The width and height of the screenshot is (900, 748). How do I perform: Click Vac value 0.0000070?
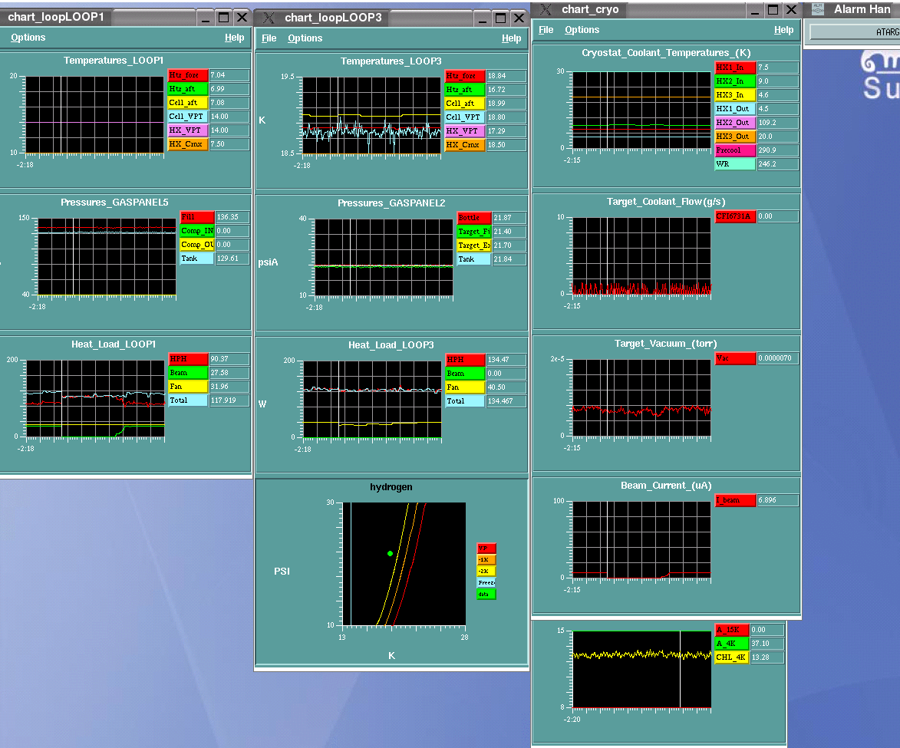coord(778,358)
